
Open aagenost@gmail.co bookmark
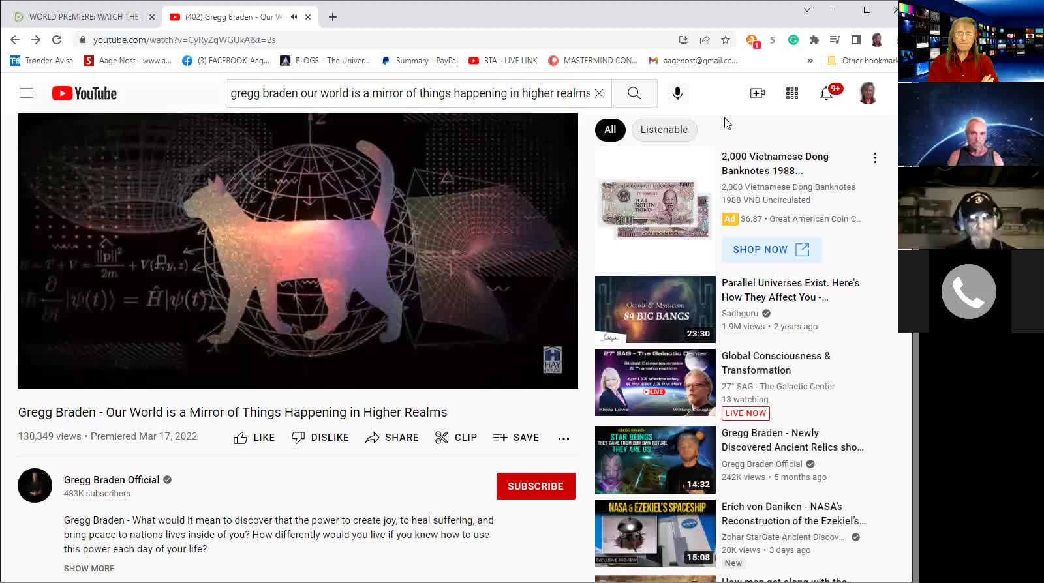click(692, 61)
